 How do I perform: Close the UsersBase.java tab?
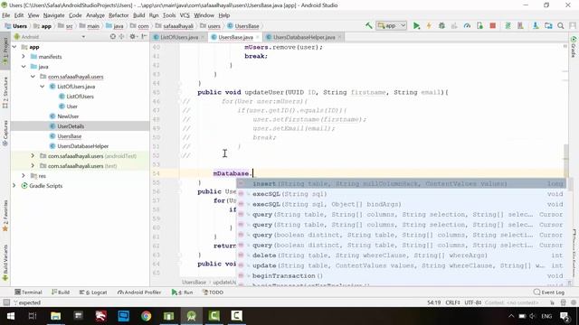pos(258,37)
